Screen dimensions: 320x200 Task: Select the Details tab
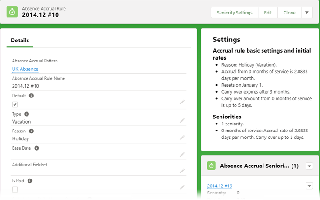point(20,41)
